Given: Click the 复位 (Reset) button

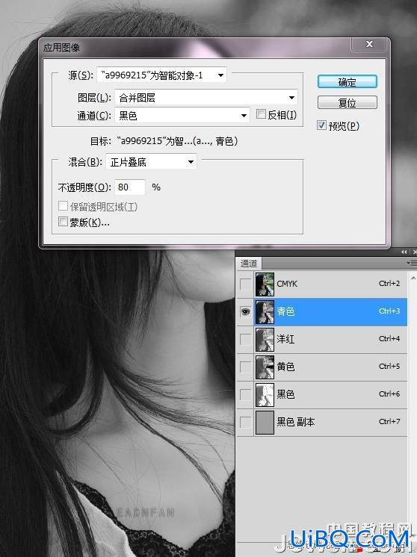Looking at the screenshot, I should (347, 102).
